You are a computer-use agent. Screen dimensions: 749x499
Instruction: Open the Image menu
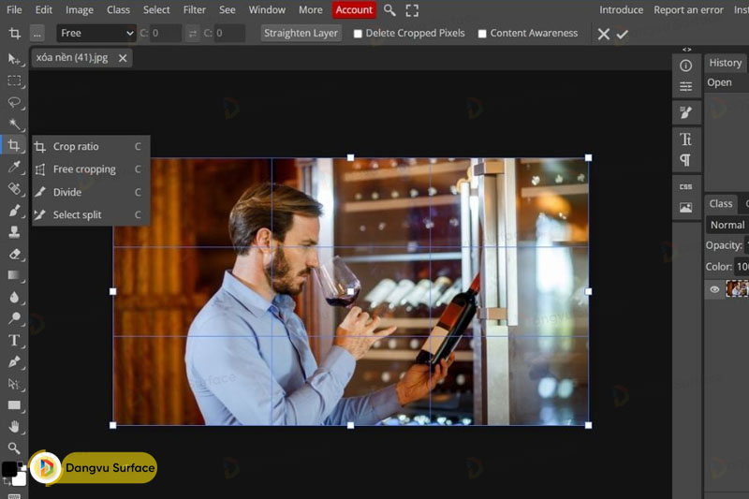80,9
